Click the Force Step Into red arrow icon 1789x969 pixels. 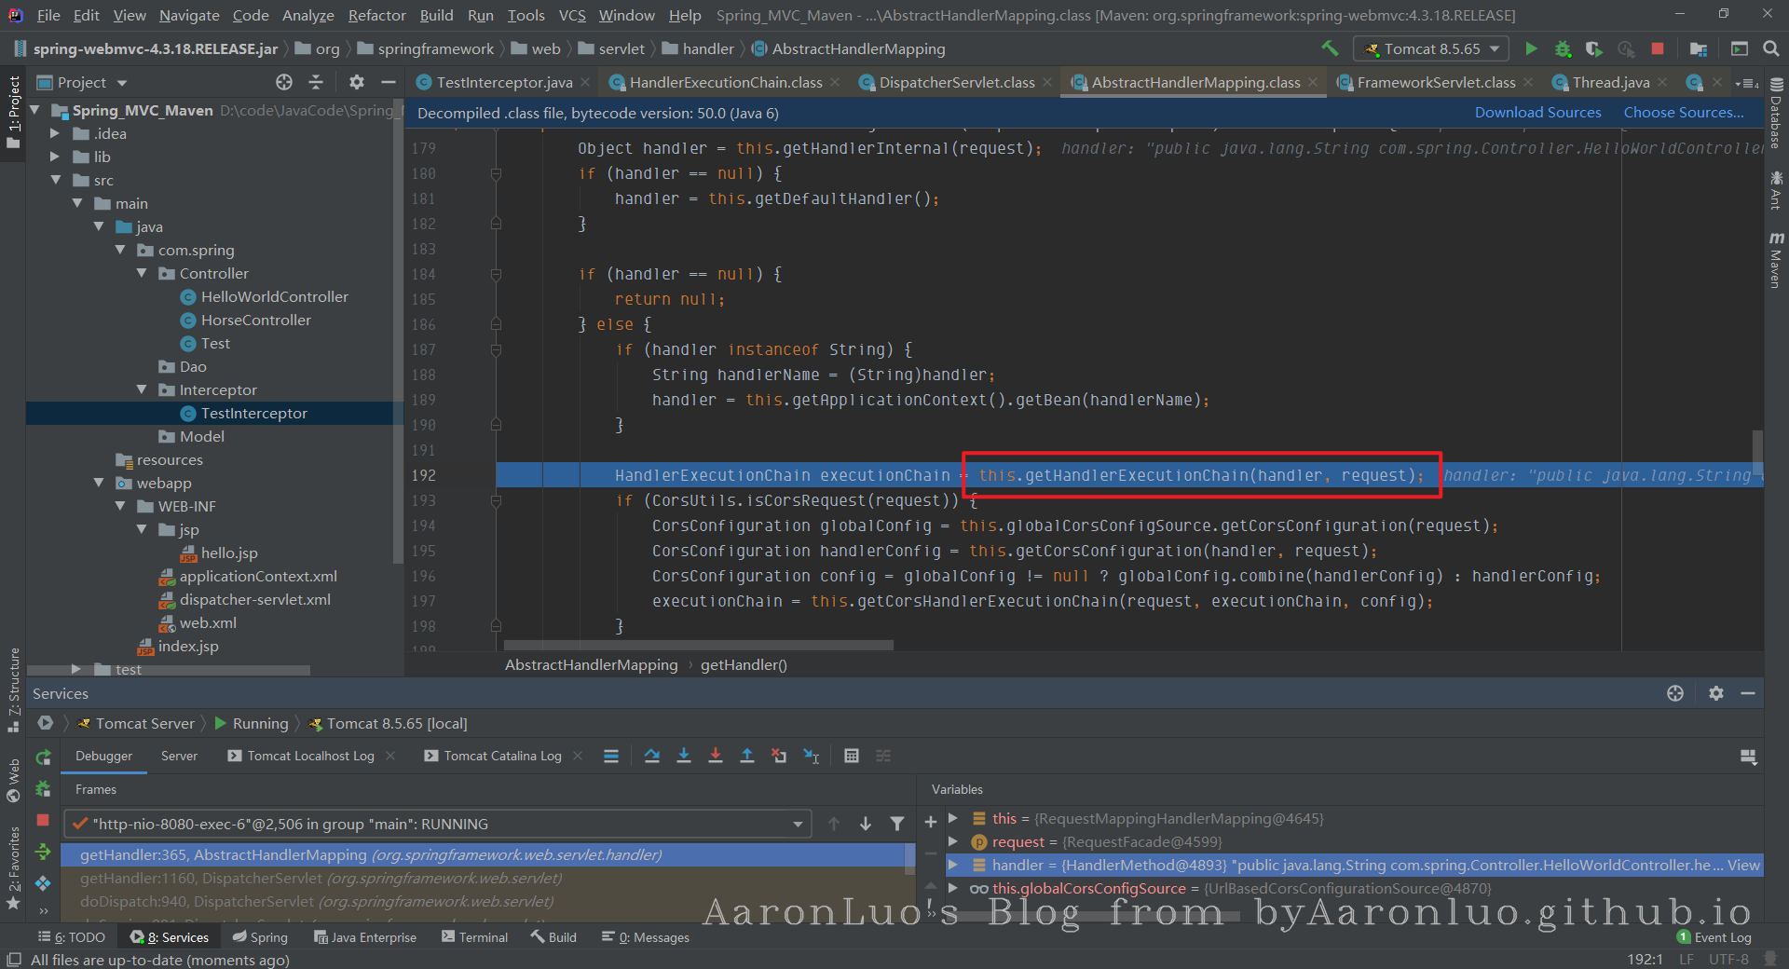716,756
